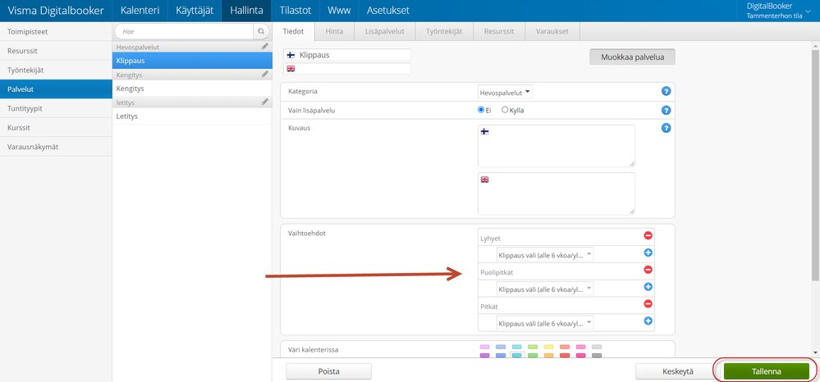Click the English Kuvaus description textarea
The image size is (820, 382).
(557, 193)
